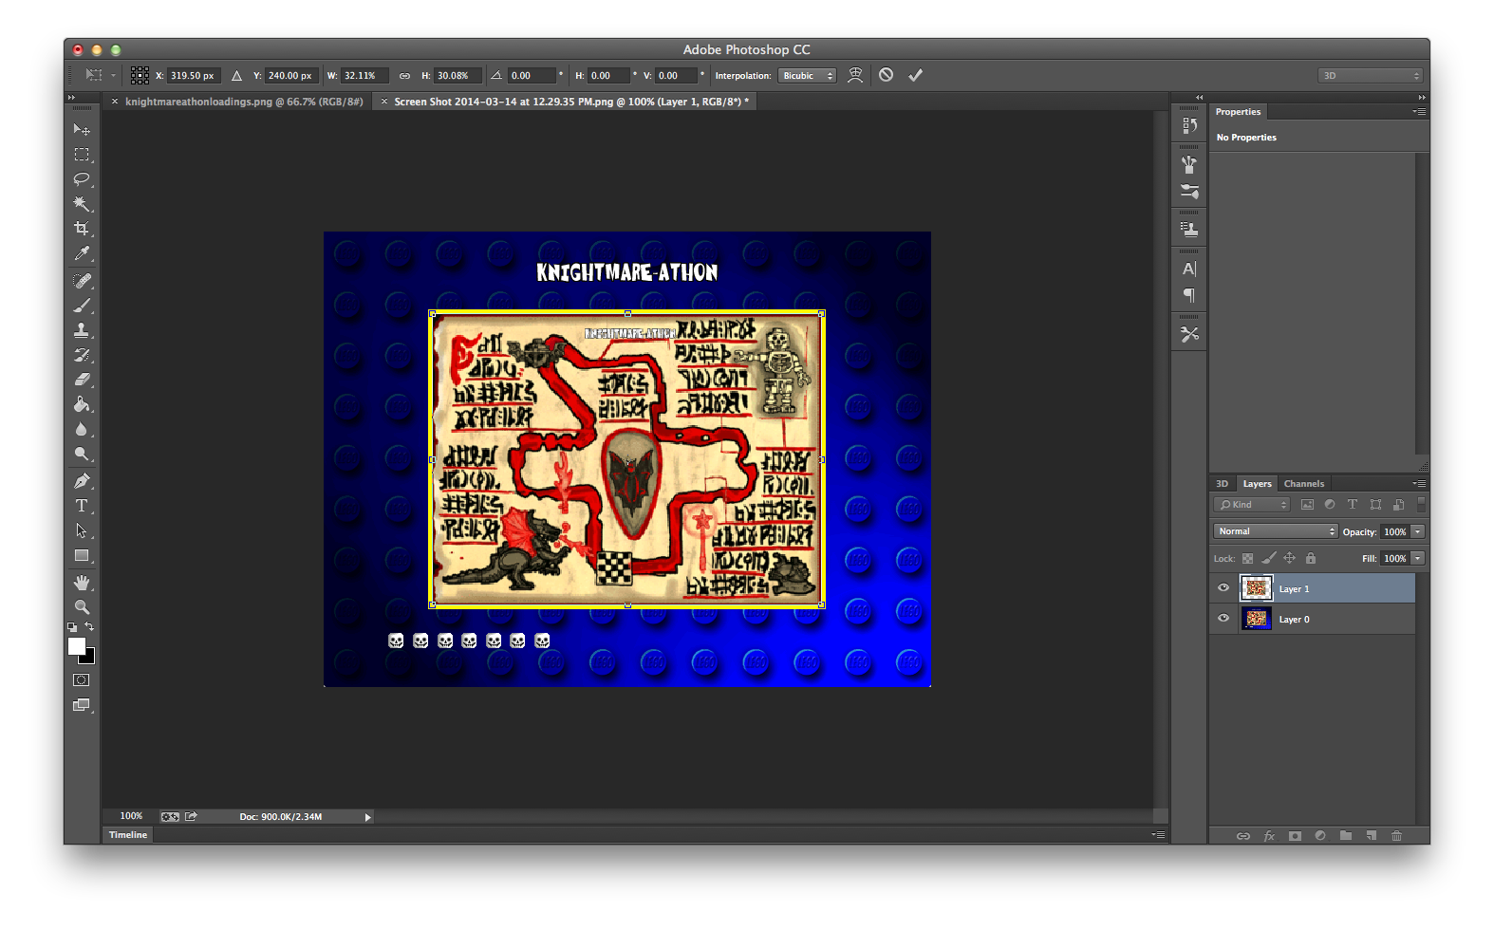Toggle maintain aspect ratio link

tap(404, 76)
